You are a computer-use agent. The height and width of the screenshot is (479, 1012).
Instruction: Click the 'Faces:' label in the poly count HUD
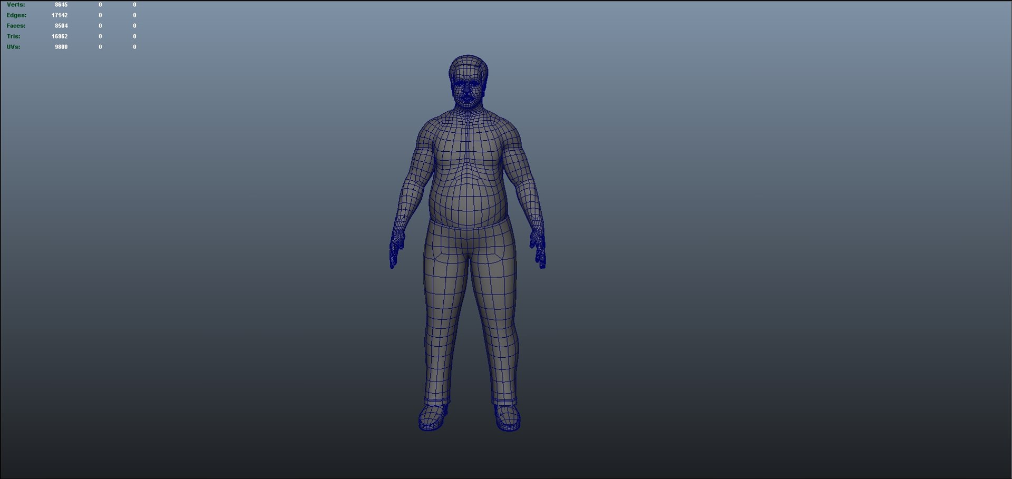coord(16,26)
